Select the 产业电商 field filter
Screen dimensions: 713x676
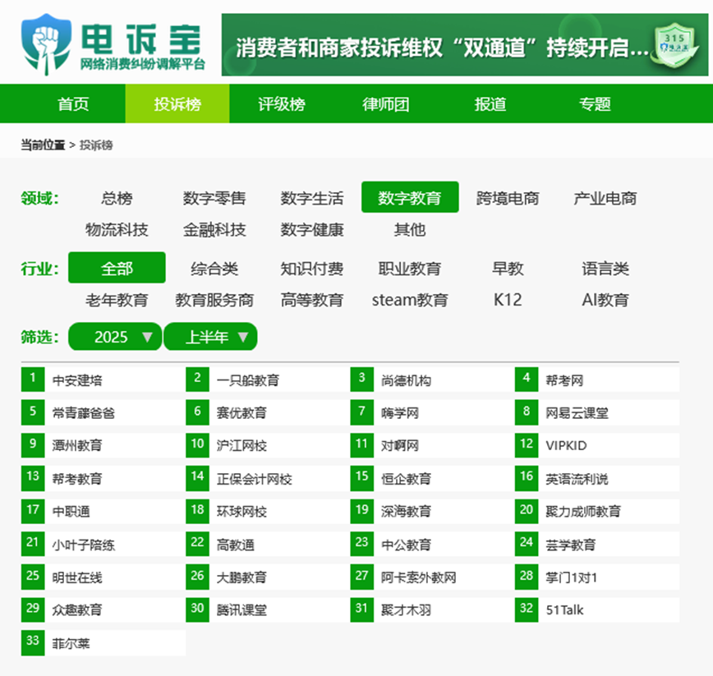coord(605,198)
